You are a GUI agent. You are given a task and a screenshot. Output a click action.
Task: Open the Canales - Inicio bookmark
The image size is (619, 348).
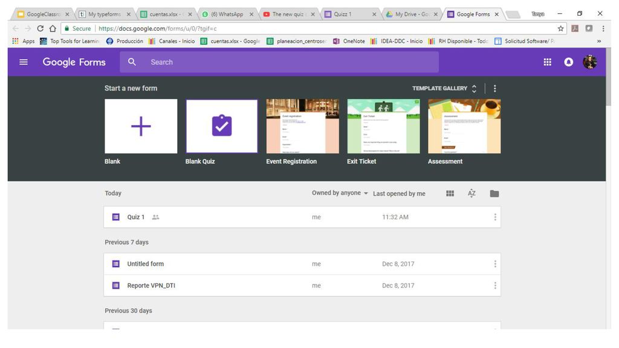point(171,41)
